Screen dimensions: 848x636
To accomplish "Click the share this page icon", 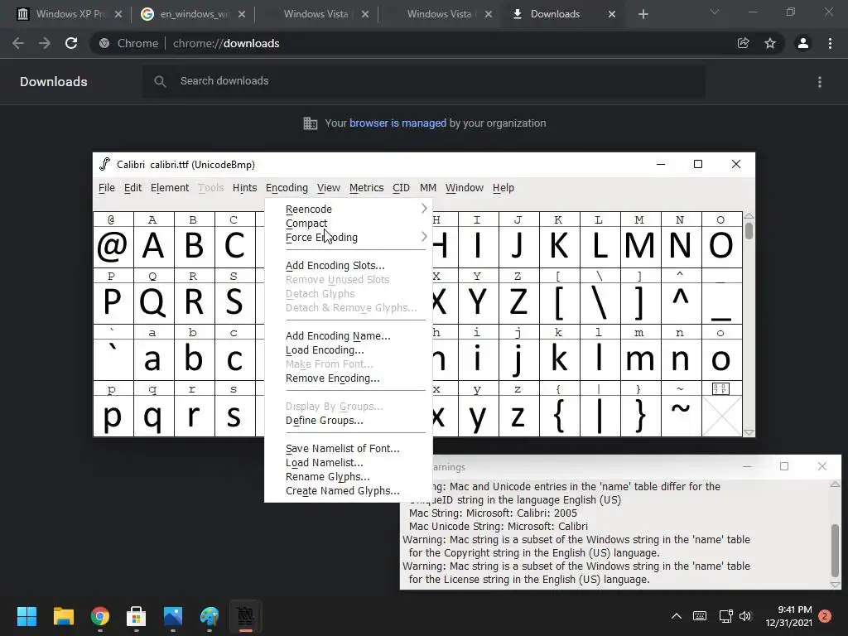I will point(743,43).
